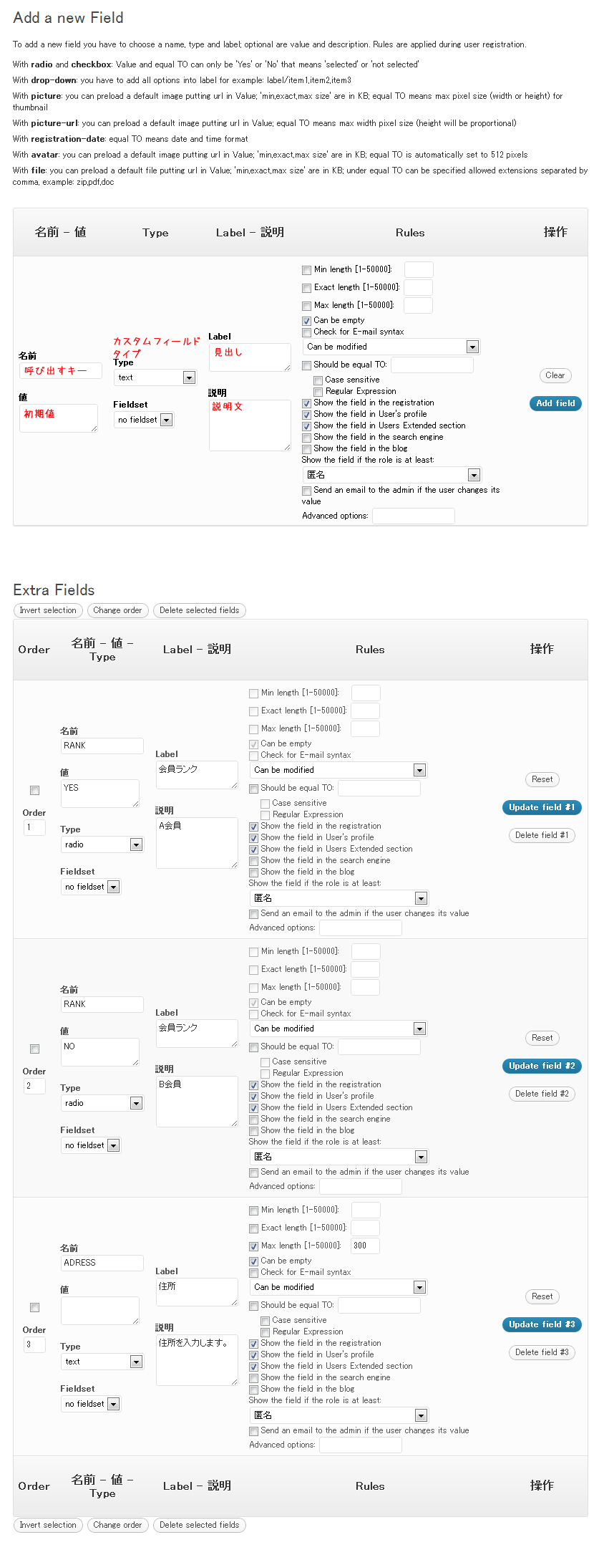Click Reset button for the RANK NO field
The height and width of the screenshot is (1560, 599).
[x=542, y=1037]
